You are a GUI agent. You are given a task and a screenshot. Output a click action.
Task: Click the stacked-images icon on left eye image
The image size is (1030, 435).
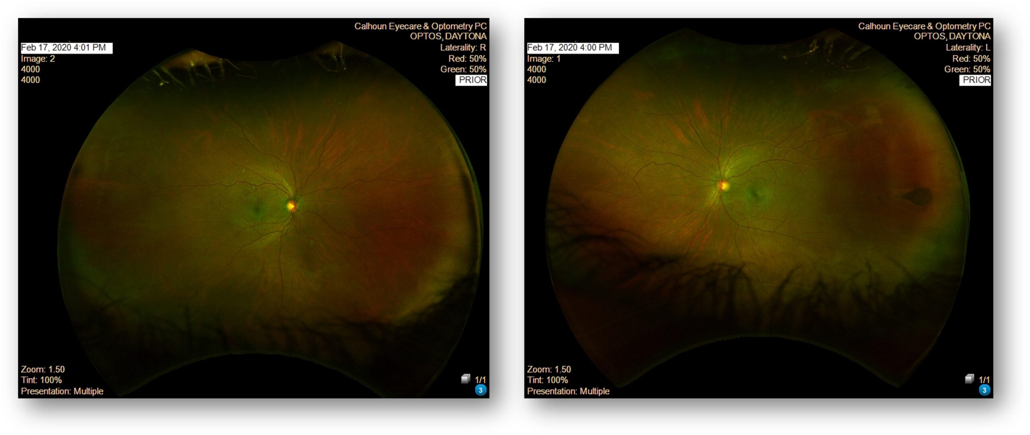[970, 379]
